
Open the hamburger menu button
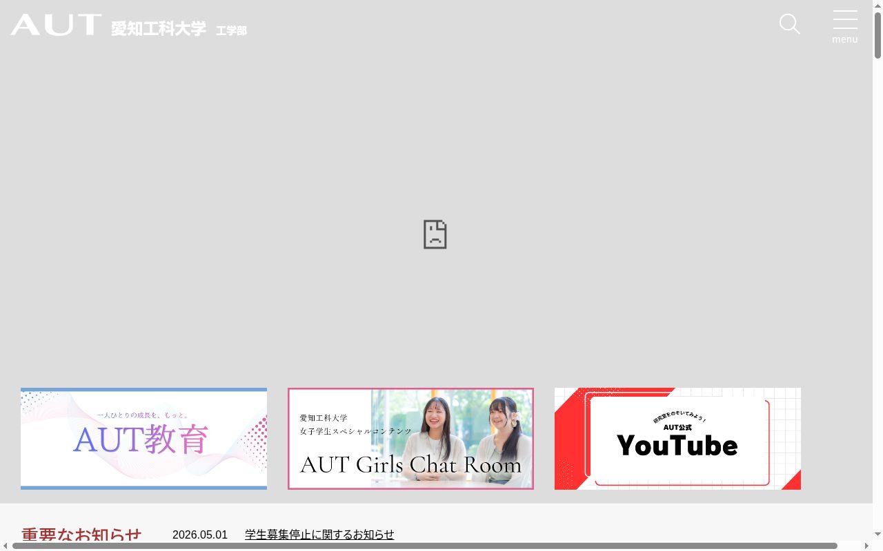[845, 27]
